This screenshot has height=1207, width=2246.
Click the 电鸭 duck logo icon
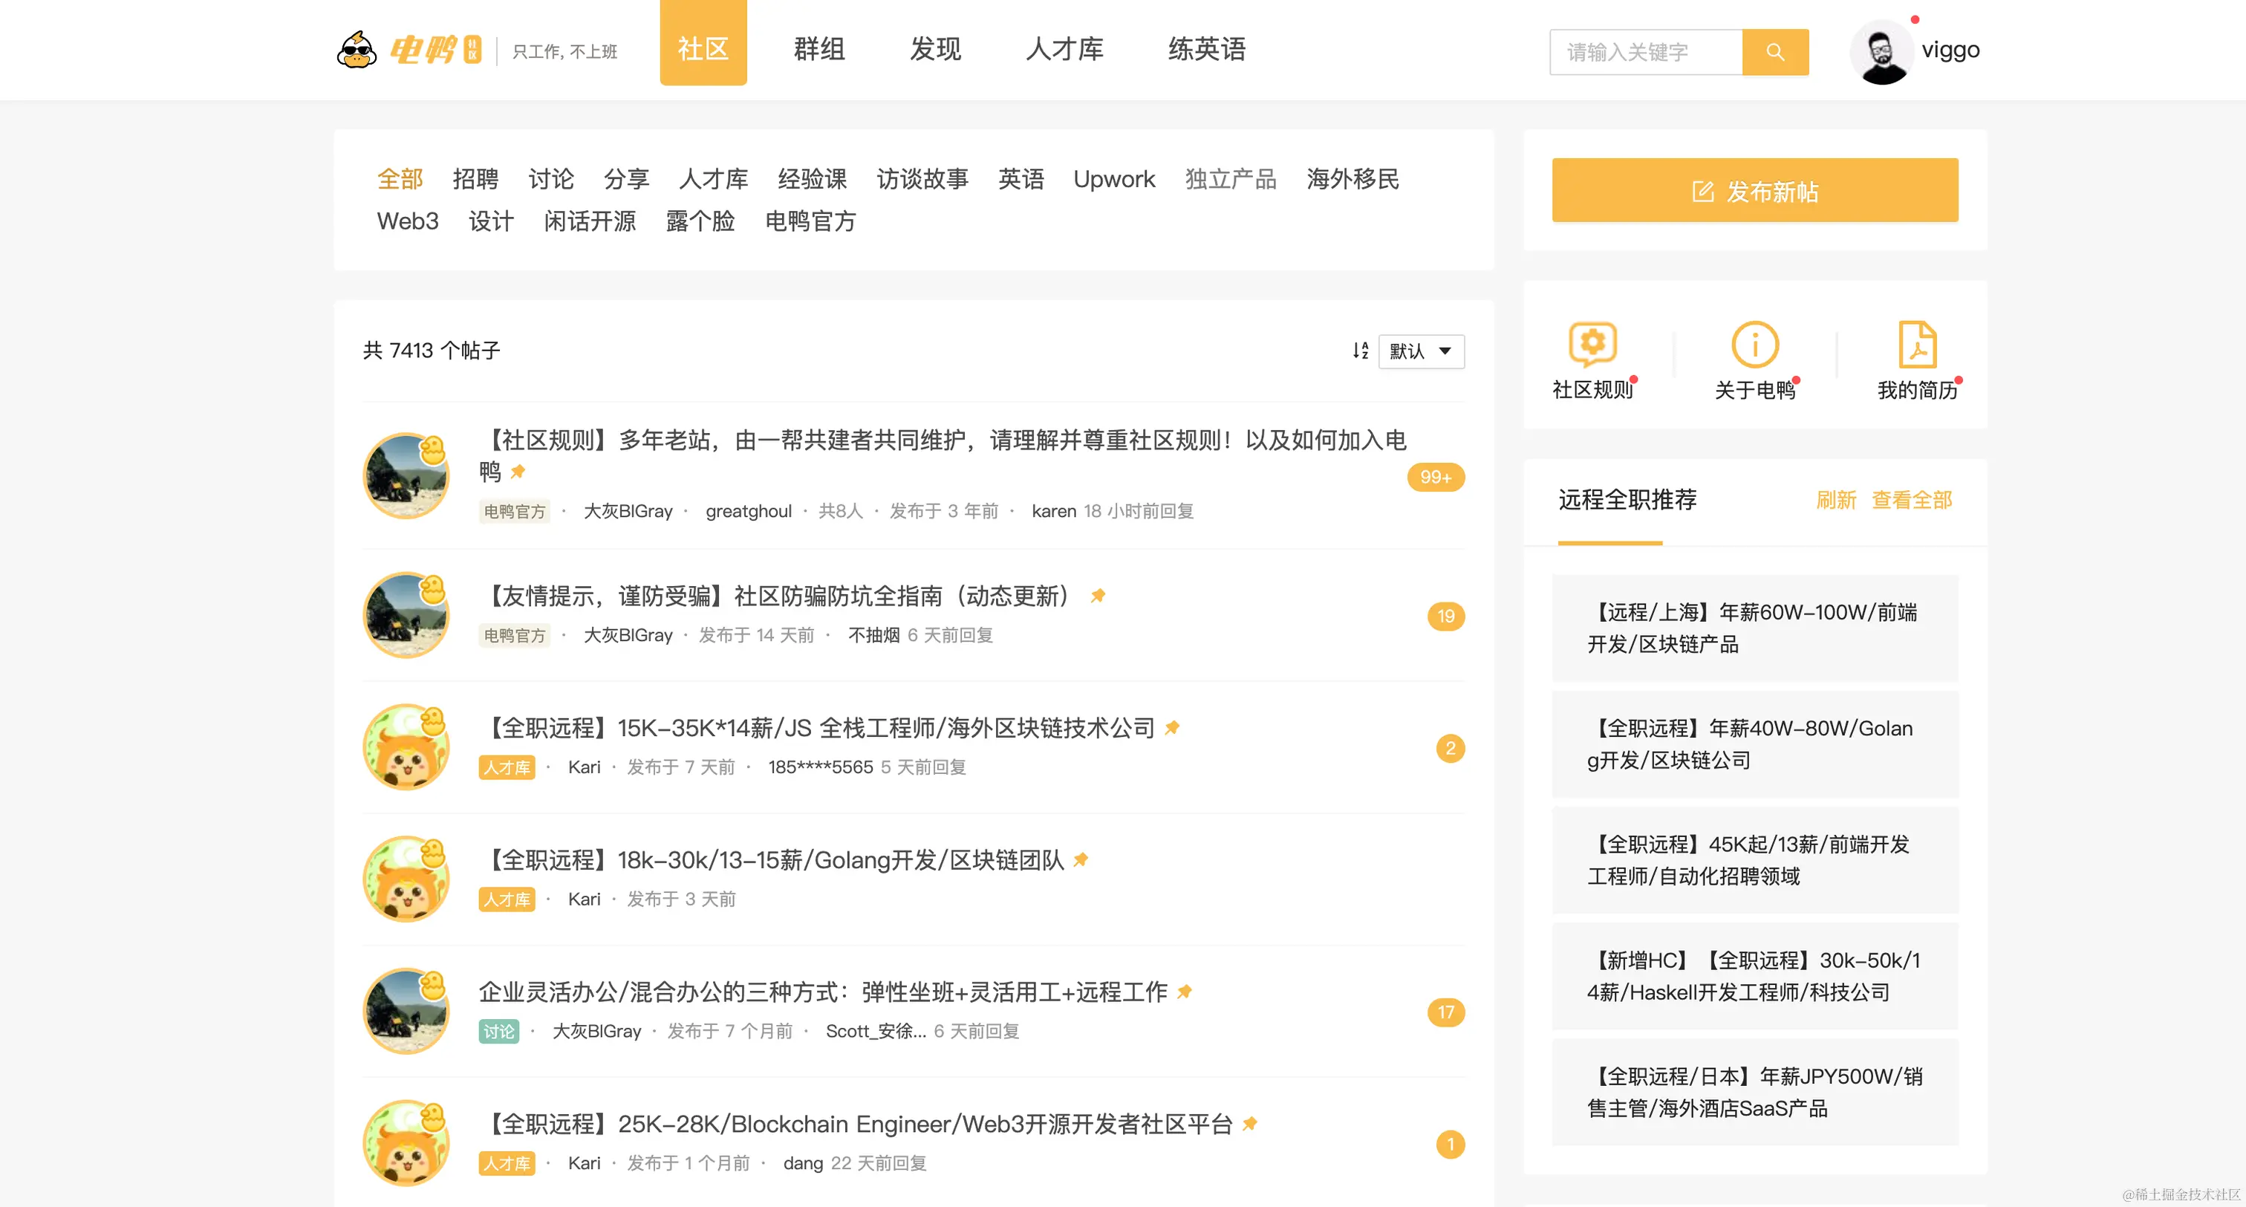pyautogui.click(x=357, y=49)
